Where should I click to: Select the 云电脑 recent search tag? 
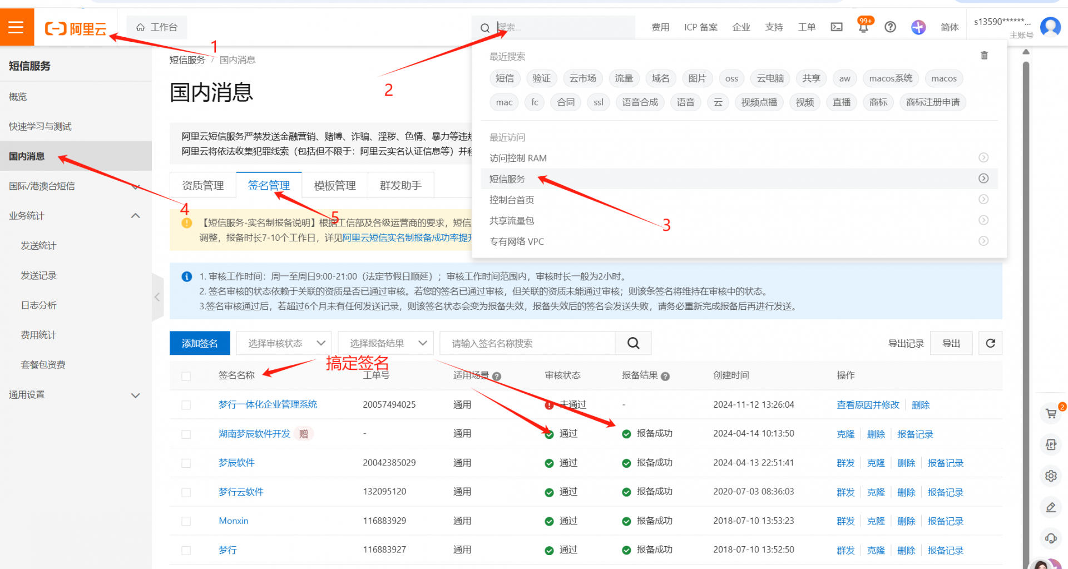[770, 78]
